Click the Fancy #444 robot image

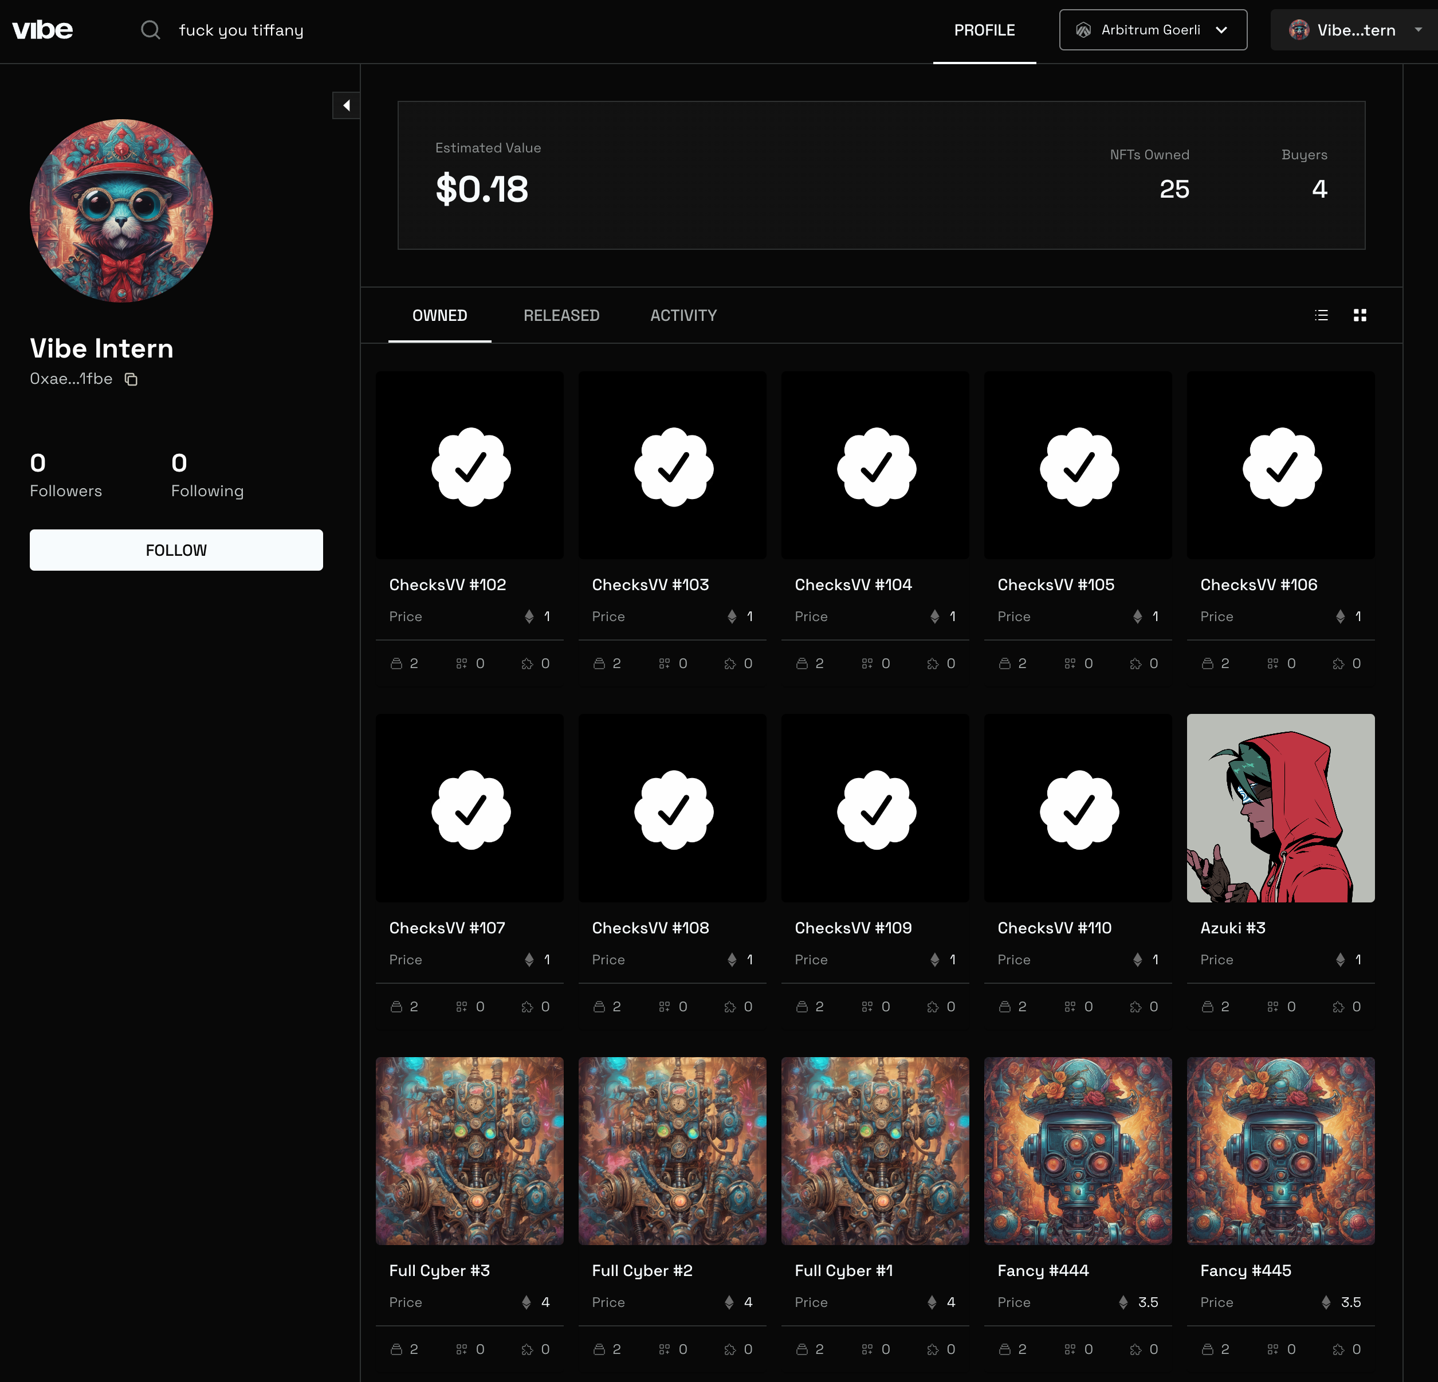click(x=1077, y=1150)
